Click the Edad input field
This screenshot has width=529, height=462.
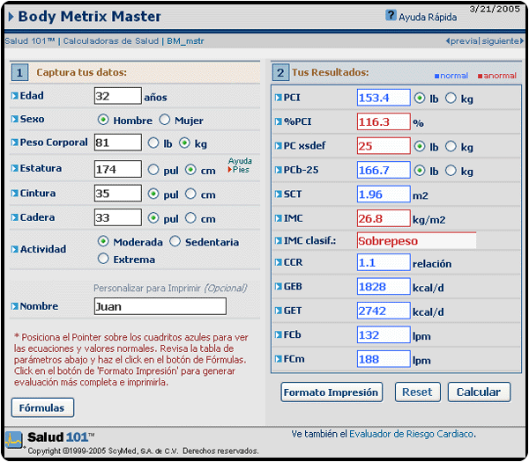coord(118,96)
